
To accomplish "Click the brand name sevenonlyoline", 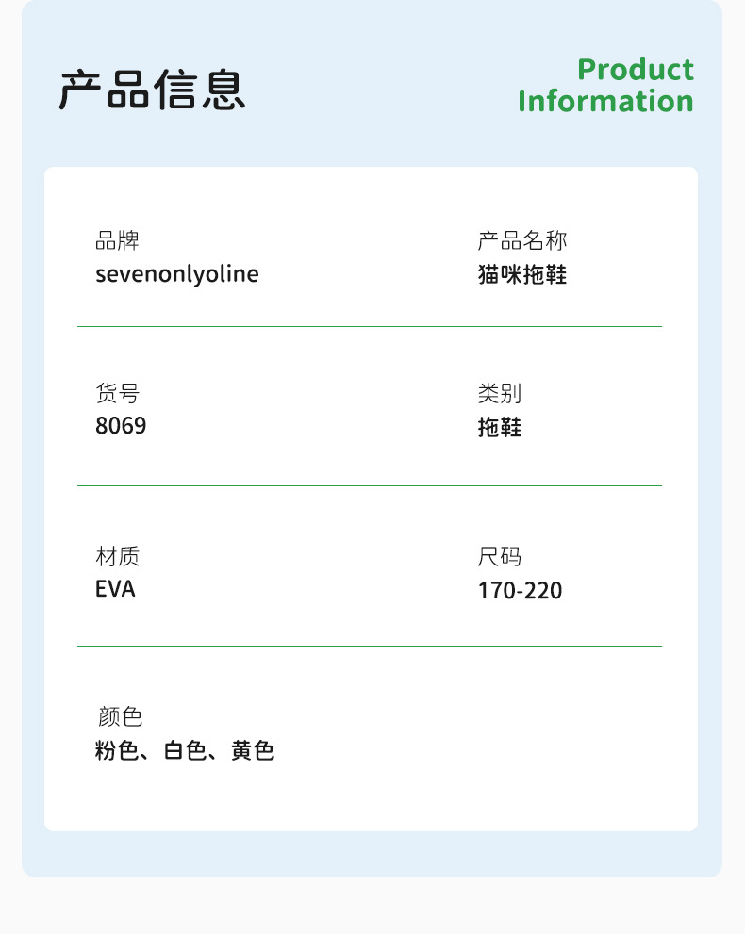I will point(176,274).
